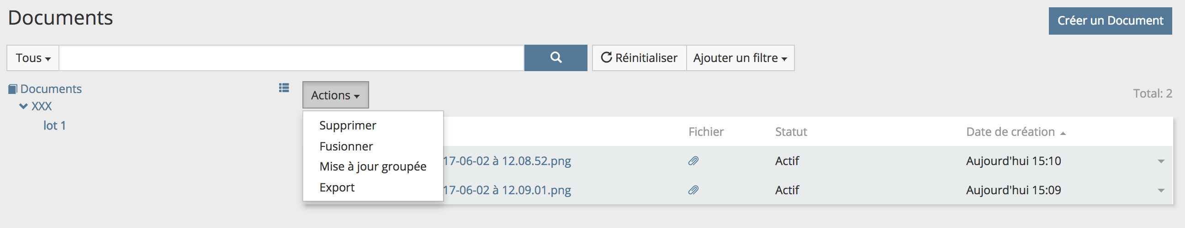Focus the document search text field

click(291, 58)
